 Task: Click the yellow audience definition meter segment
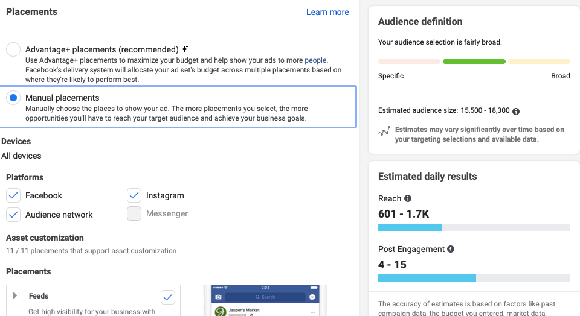click(x=539, y=62)
